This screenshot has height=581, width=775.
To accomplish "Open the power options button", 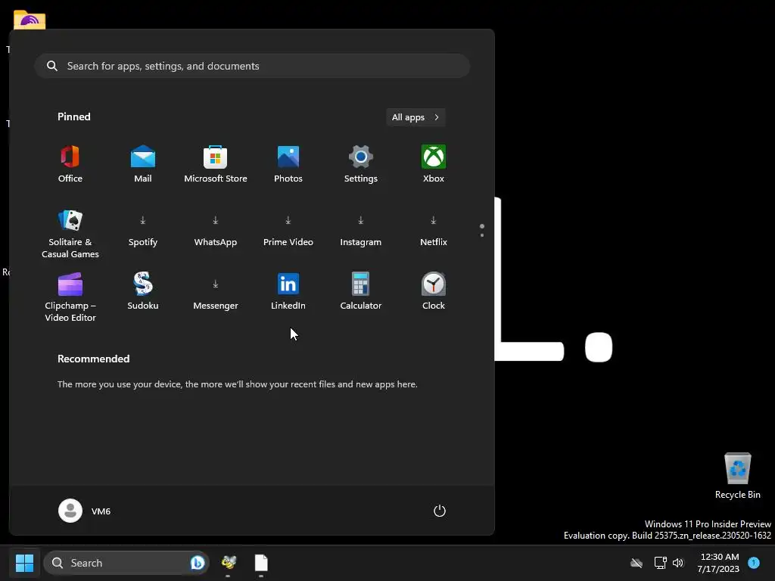I will [x=440, y=511].
